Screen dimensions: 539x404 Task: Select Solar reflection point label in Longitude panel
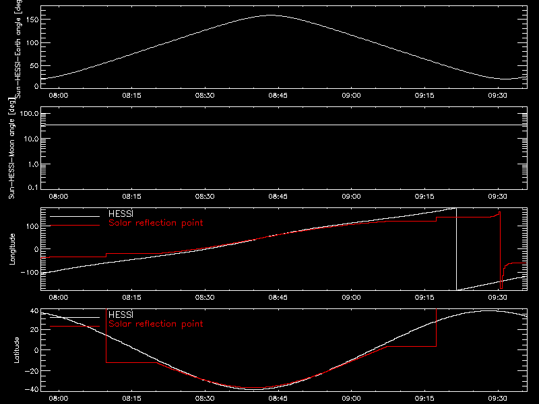(156, 223)
